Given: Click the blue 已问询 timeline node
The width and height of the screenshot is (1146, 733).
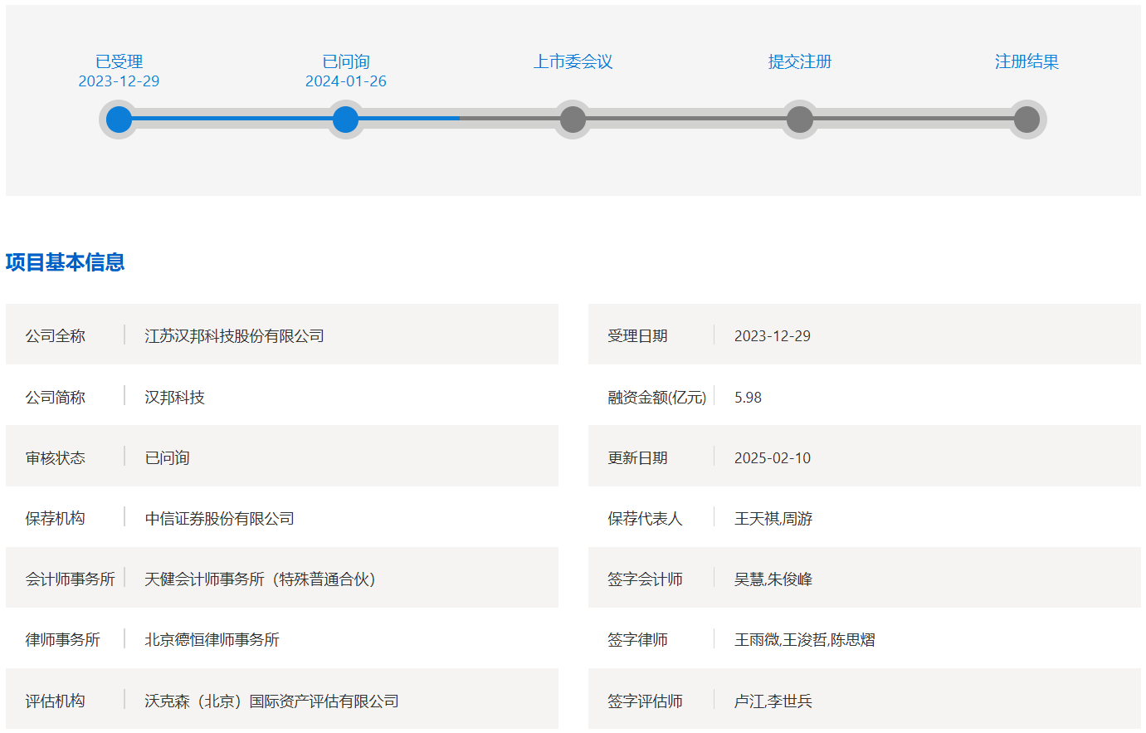Looking at the screenshot, I should (x=345, y=120).
